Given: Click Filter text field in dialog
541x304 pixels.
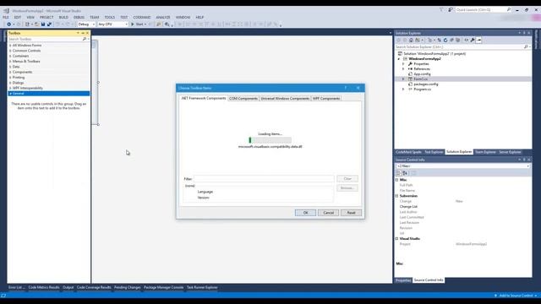Looking at the screenshot, I should tap(264, 178).
